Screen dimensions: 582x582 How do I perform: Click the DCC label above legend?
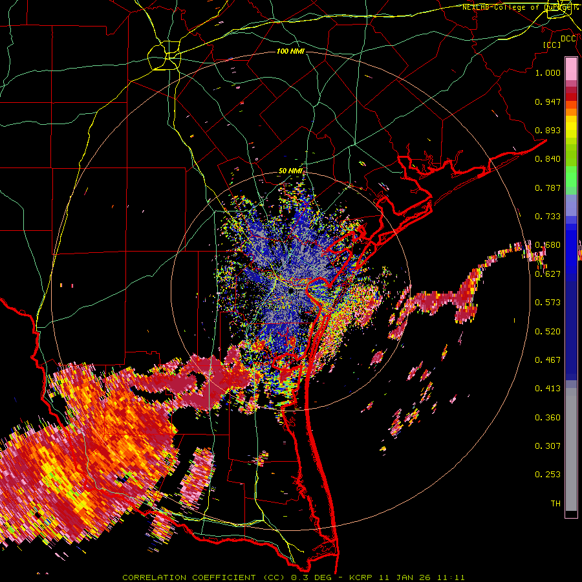(568, 39)
